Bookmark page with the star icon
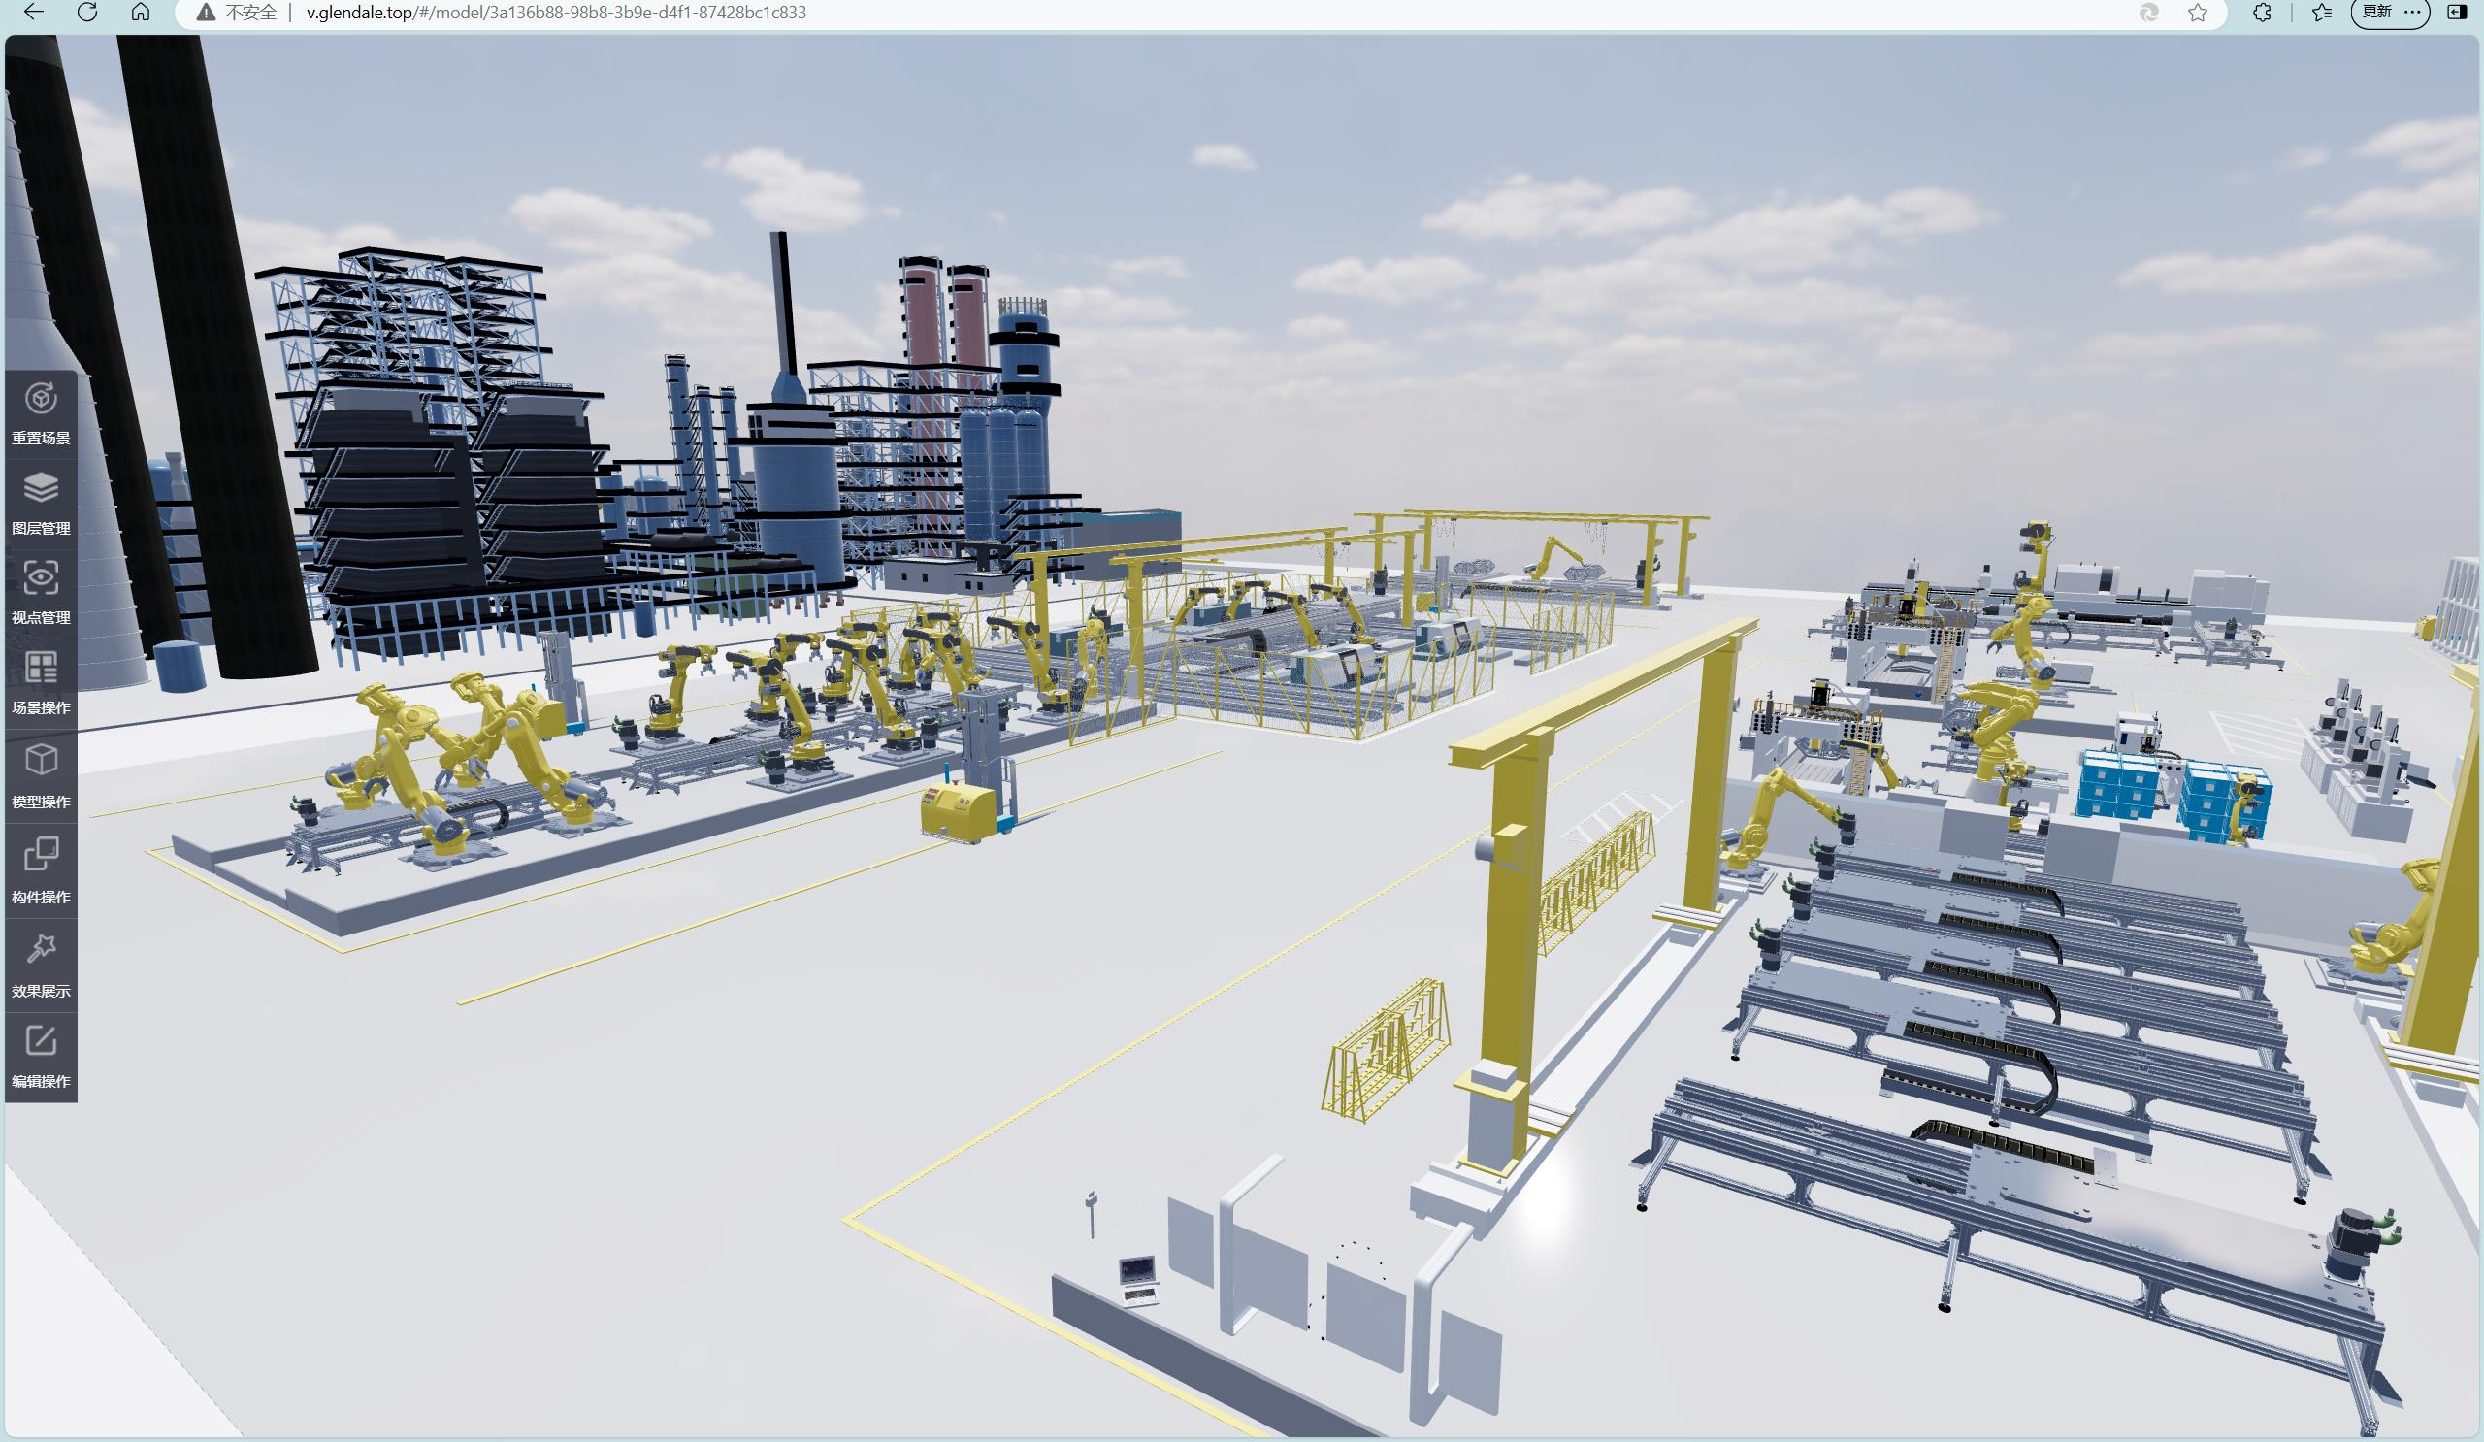The image size is (2484, 1442). pos(2197,13)
